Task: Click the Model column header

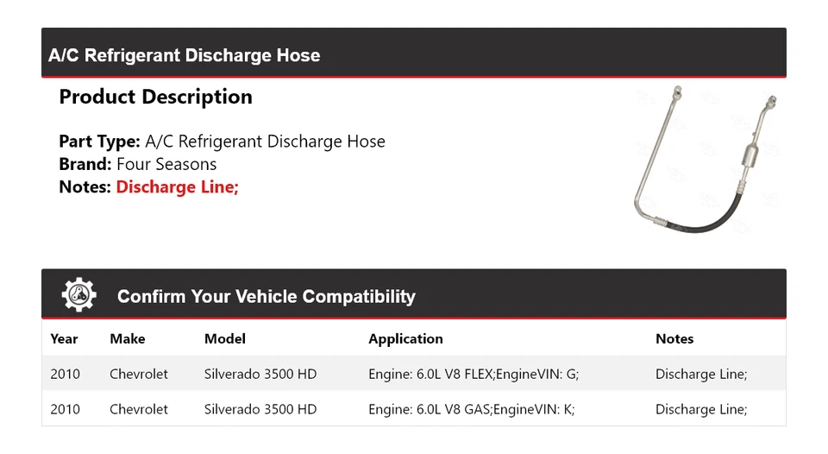Action: point(225,339)
